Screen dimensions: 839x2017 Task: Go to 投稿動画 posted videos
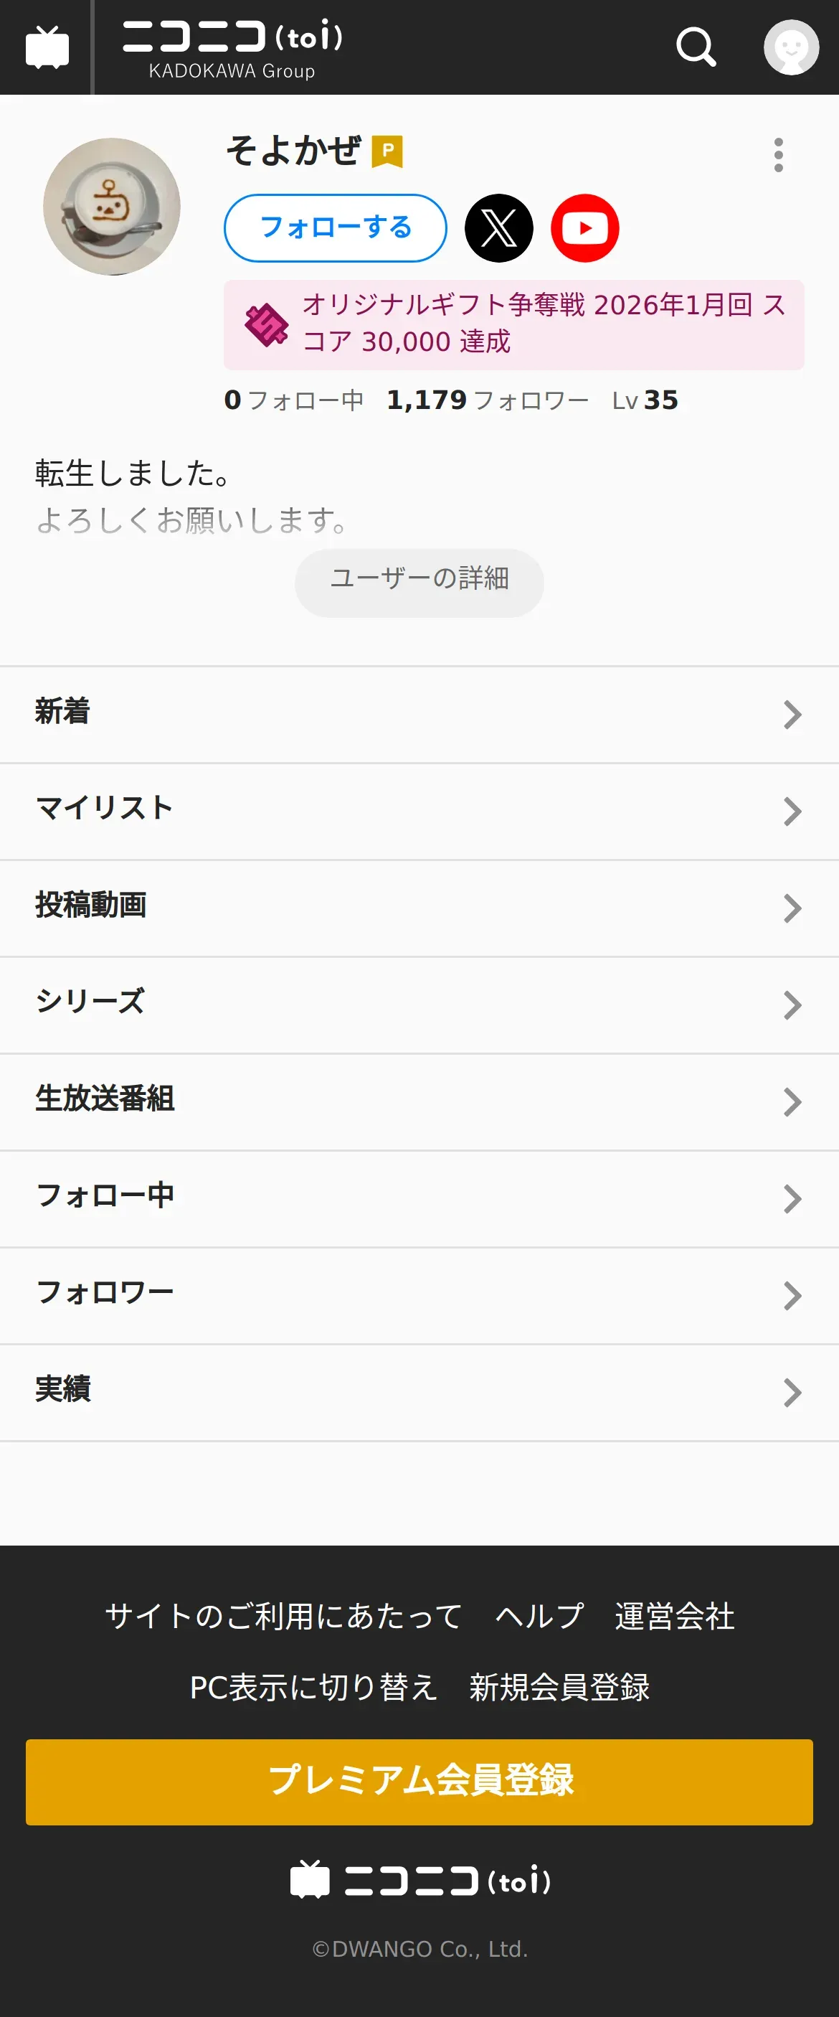(x=419, y=907)
